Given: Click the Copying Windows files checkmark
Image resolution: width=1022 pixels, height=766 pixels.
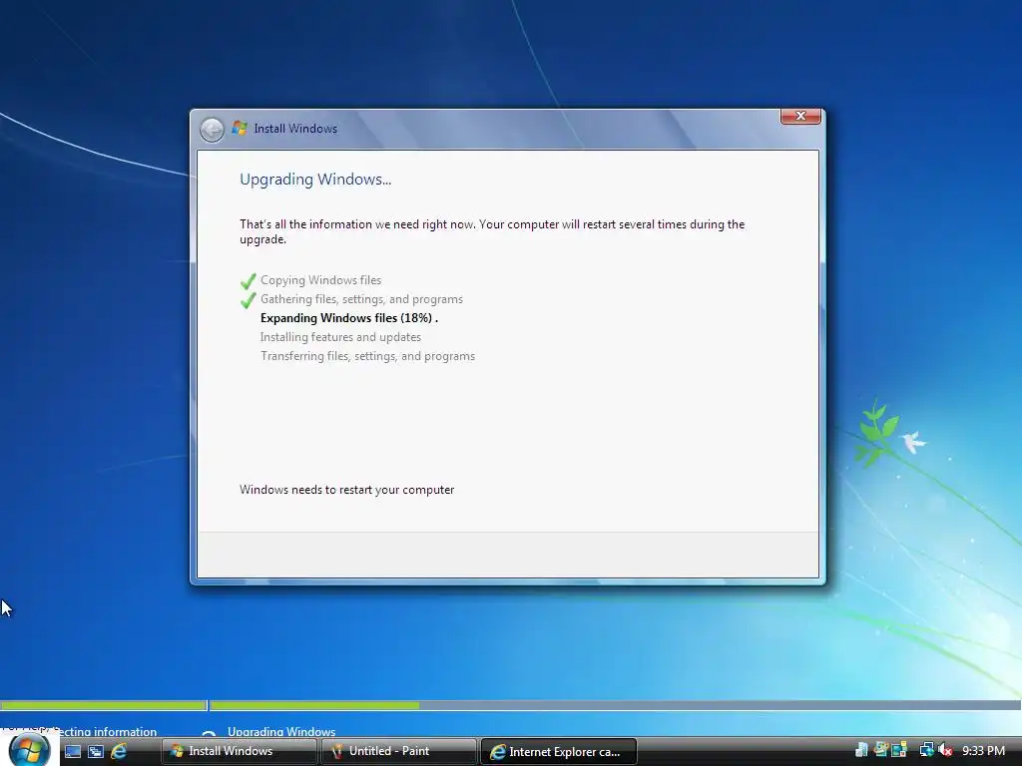Looking at the screenshot, I should [248, 281].
